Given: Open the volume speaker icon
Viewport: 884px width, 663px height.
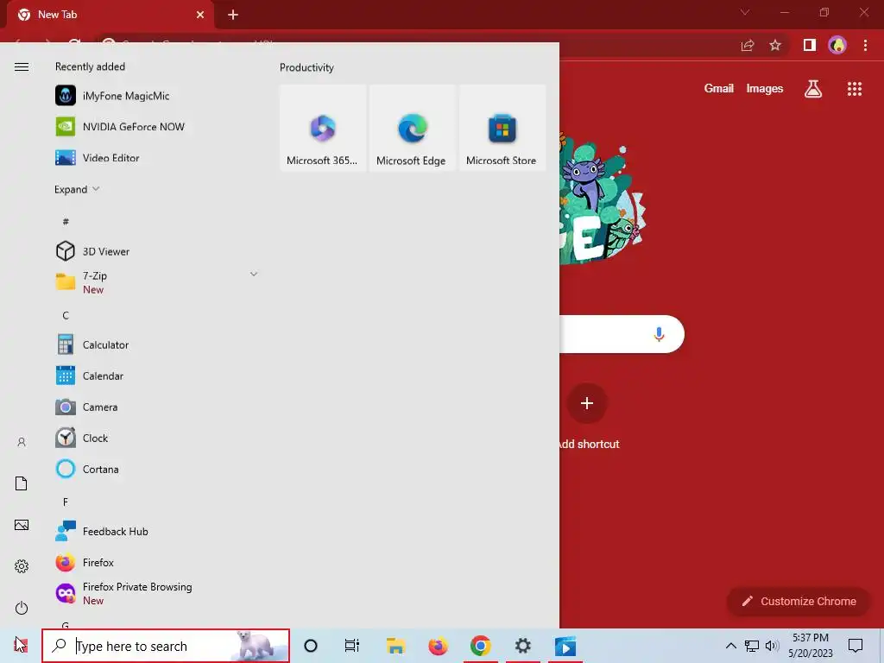Looking at the screenshot, I should coord(772,646).
